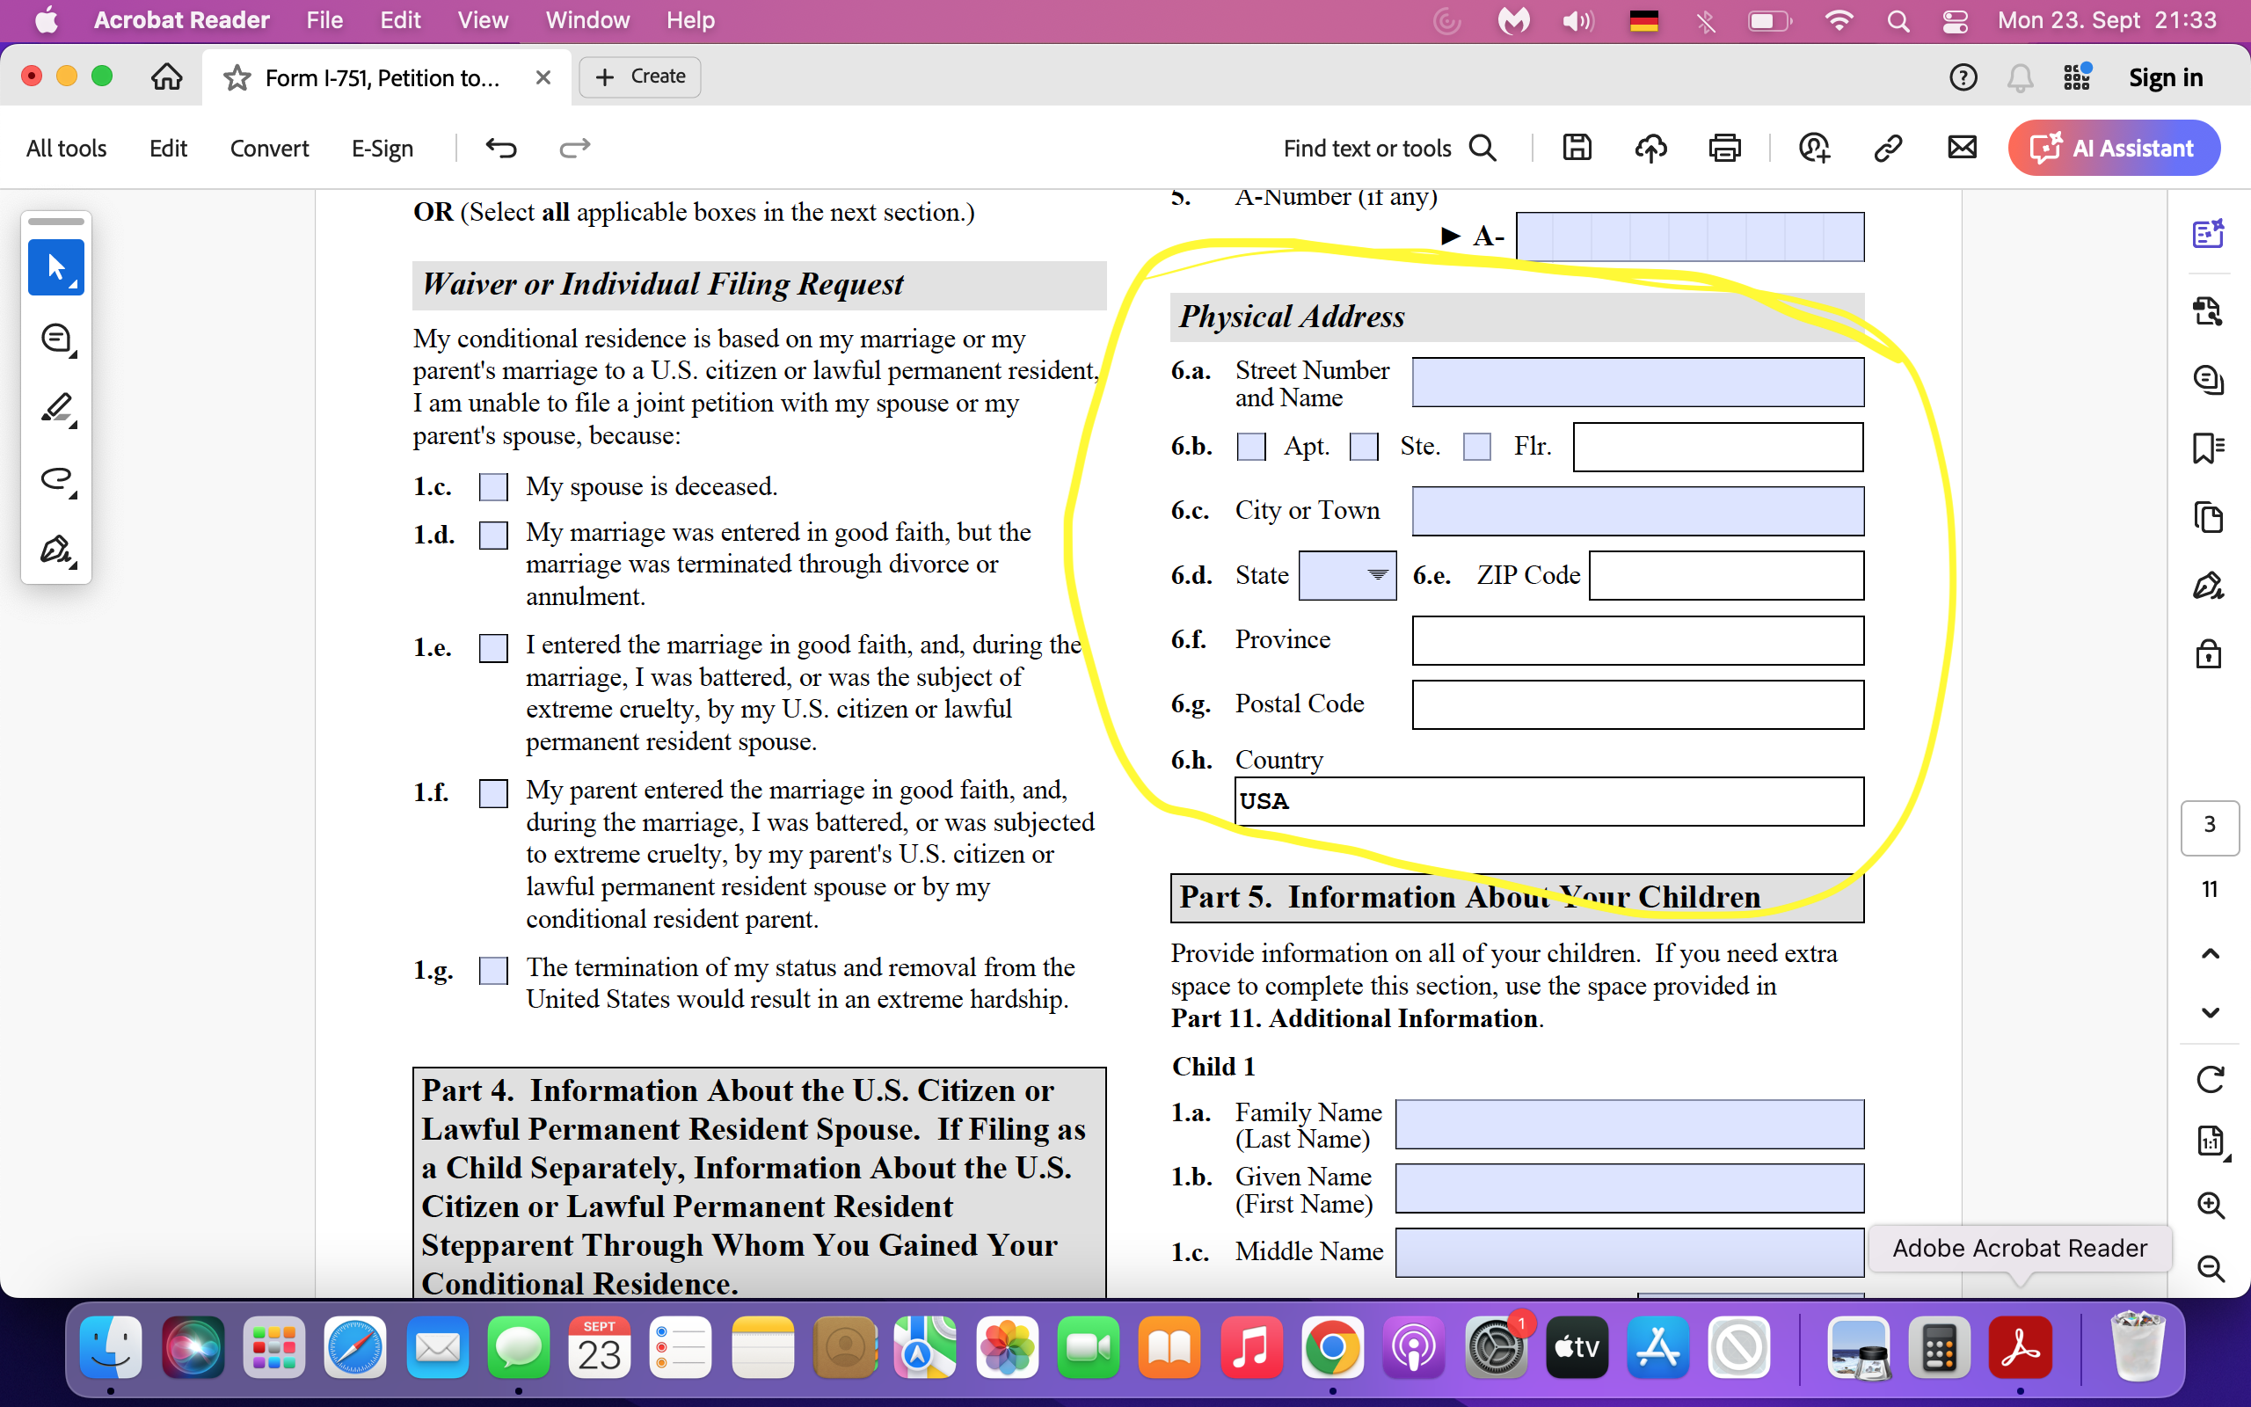Undo the last action
The height and width of the screenshot is (1407, 2251).
click(501, 148)
